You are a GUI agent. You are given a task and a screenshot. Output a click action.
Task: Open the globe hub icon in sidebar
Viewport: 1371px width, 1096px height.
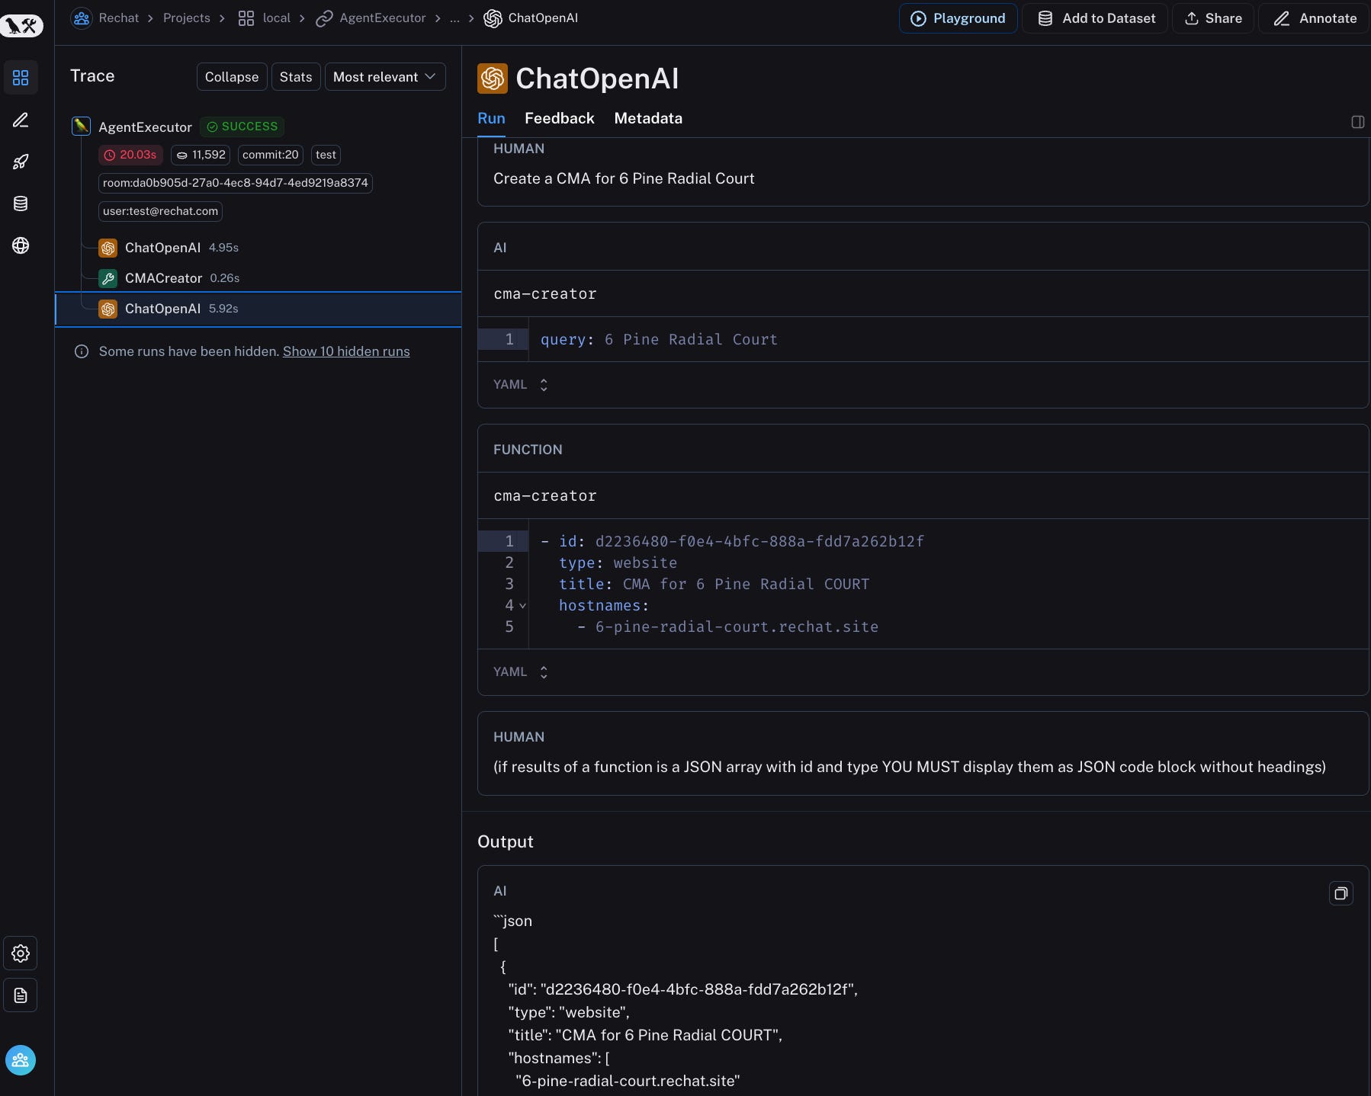tap(21, 245)
